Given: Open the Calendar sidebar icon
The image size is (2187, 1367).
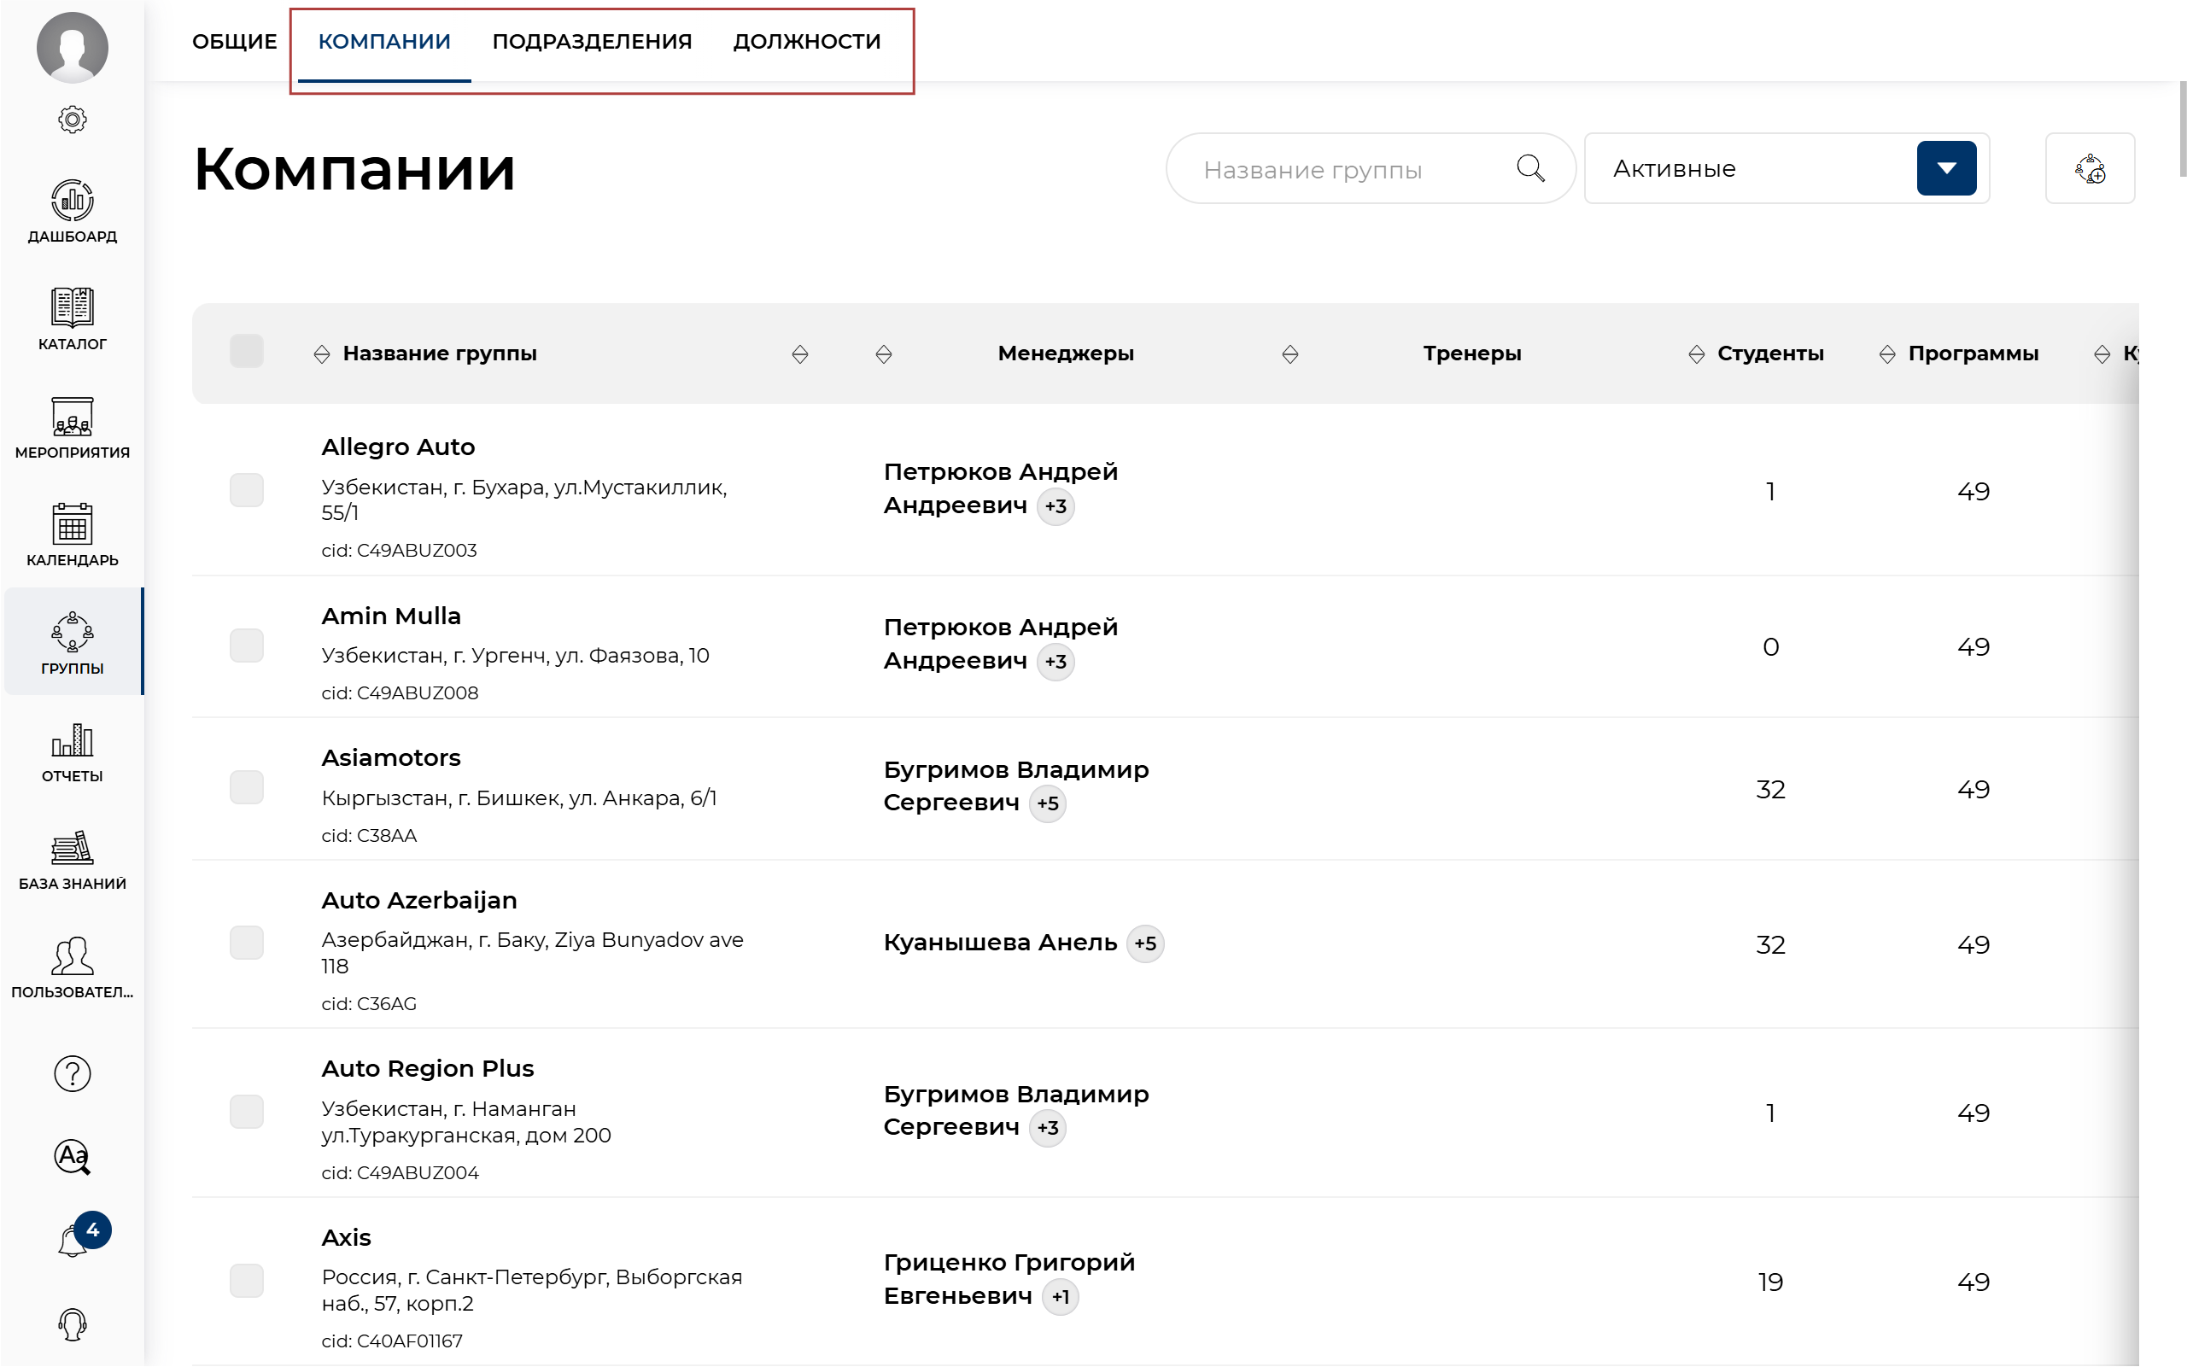Looking at the screenshot, I should click(73, 524).
